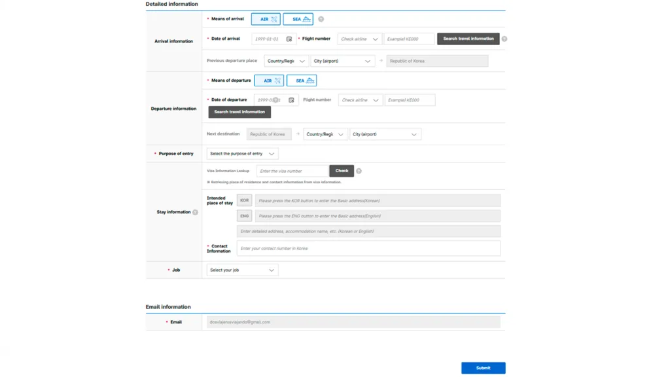This screenshot has height=377, width=670.
Task: Select AIR as means of arrival
Action: pyautogui.click(x=266, y=20)
